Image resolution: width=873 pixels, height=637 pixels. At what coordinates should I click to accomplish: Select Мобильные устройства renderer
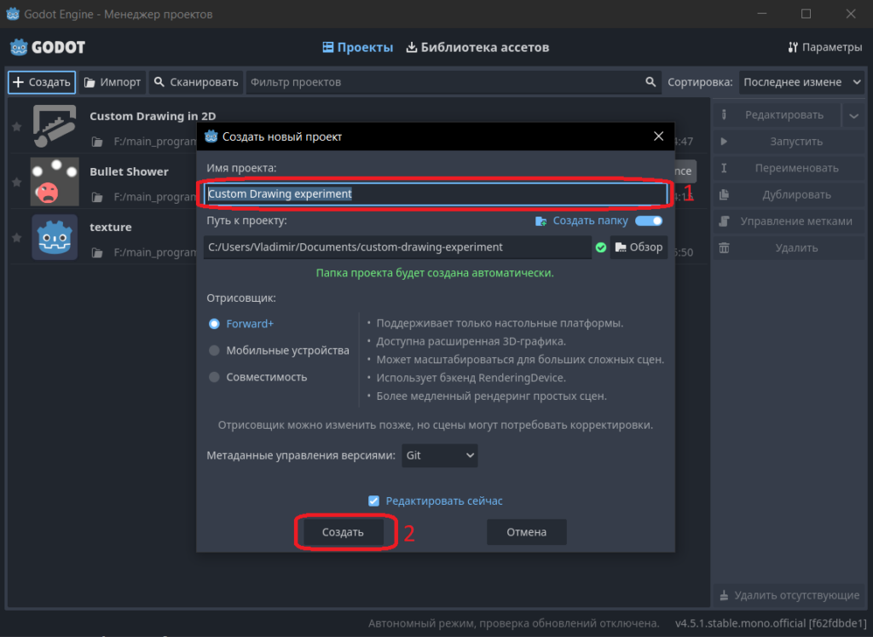coord(279,350)
